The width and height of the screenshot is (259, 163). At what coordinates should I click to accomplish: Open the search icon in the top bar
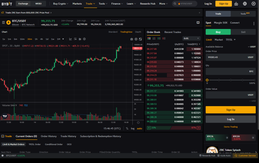(175, 3)
